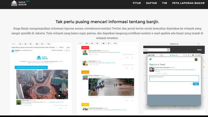Click the yellow importance marker beside the email subject
This screenshot has width=208, height=117.
click(57, 47)
